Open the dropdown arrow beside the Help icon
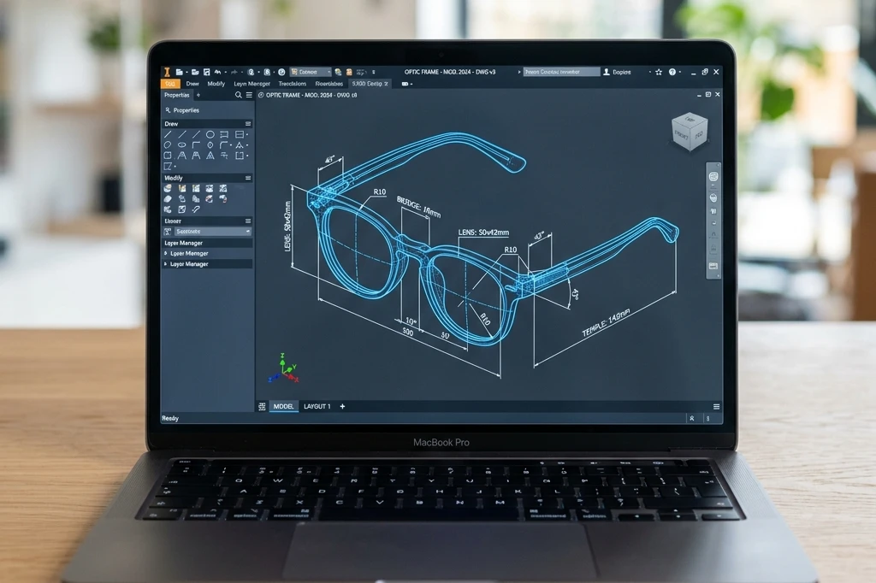The width and height of the screenshot is (876, 583). pyautogui.click(x=680, y=72)
